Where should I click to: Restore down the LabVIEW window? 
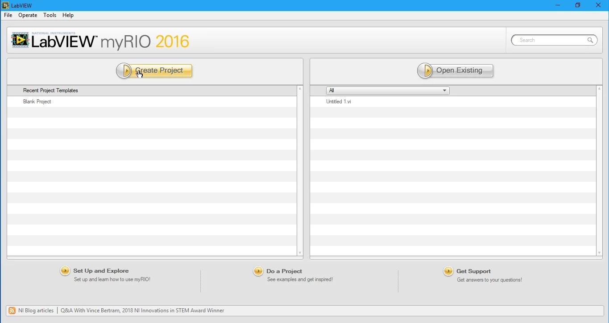pyautogui.click(x=578, y=5)
